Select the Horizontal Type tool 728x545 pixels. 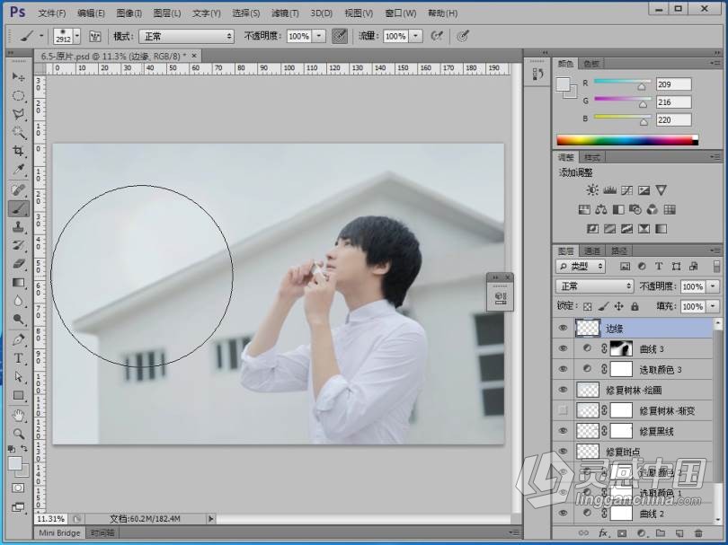(x=19, y=358)
